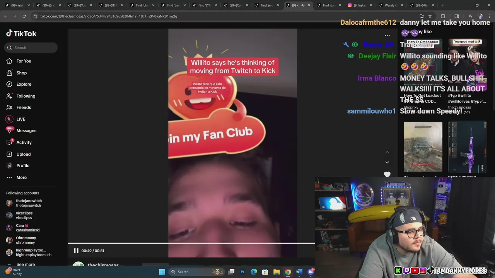This screenshot has height=278, width=495.
Task: Click the Chrome forward arrow
Action: tap(15, 16)
